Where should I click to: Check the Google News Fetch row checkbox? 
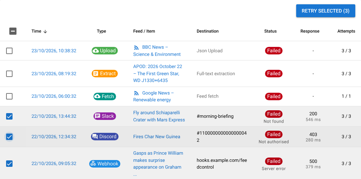(9, 96)
